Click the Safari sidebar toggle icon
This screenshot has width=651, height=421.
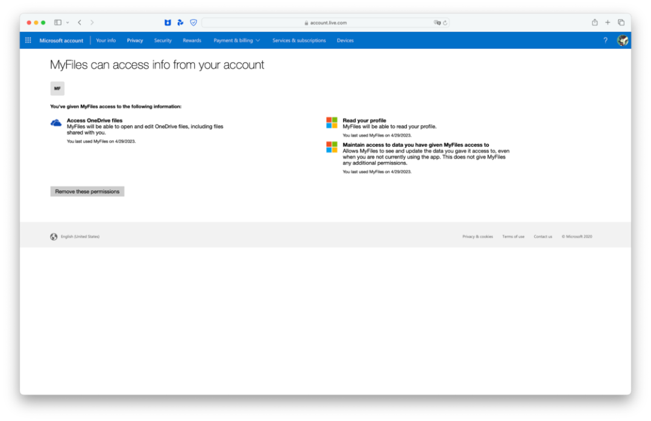coord(58,22)
